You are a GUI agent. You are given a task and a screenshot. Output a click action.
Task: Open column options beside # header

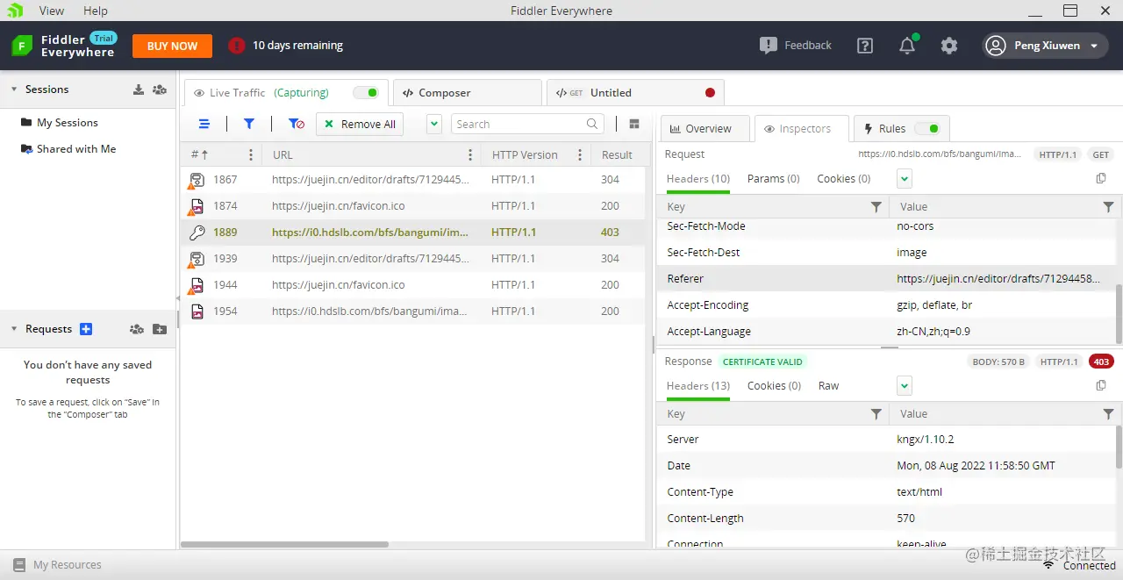tap(251, 155)
